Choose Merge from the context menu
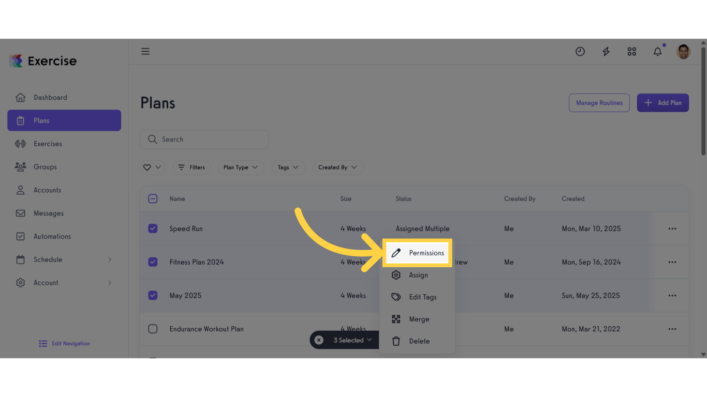The image size is (707, 397). 417,319
